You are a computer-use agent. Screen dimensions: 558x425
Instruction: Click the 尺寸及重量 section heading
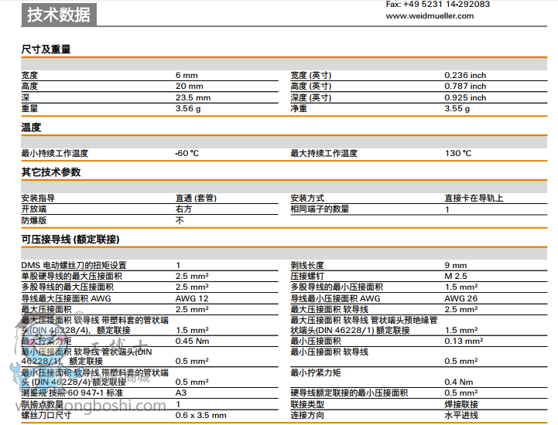click(x=46, y=49)
